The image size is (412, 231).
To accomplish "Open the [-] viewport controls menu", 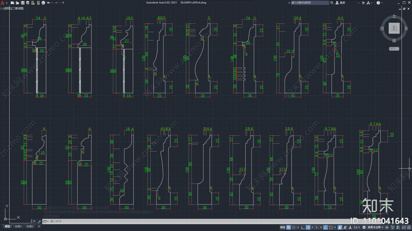I will [2, 8].
